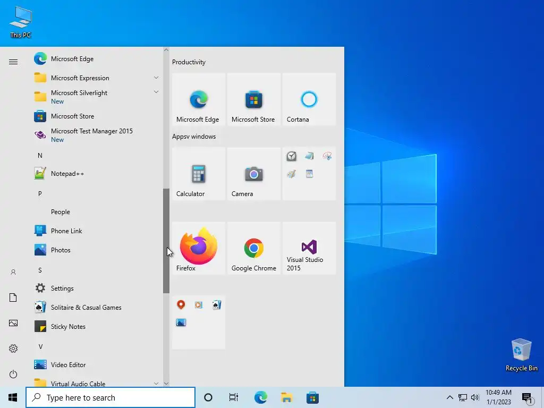Click the Appsv windows group heading

pyautogui.click(x=194, y=137)
